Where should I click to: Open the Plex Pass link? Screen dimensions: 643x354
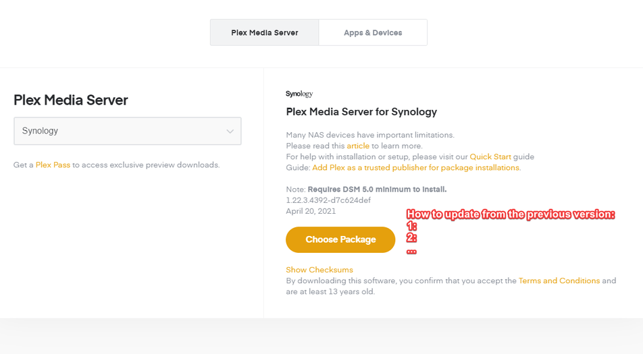point(53,165)
